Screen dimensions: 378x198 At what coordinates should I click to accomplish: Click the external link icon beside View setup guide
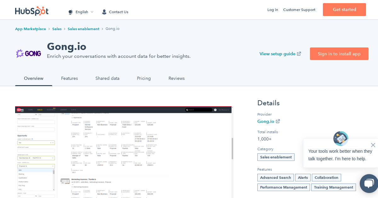click(299, 54)
